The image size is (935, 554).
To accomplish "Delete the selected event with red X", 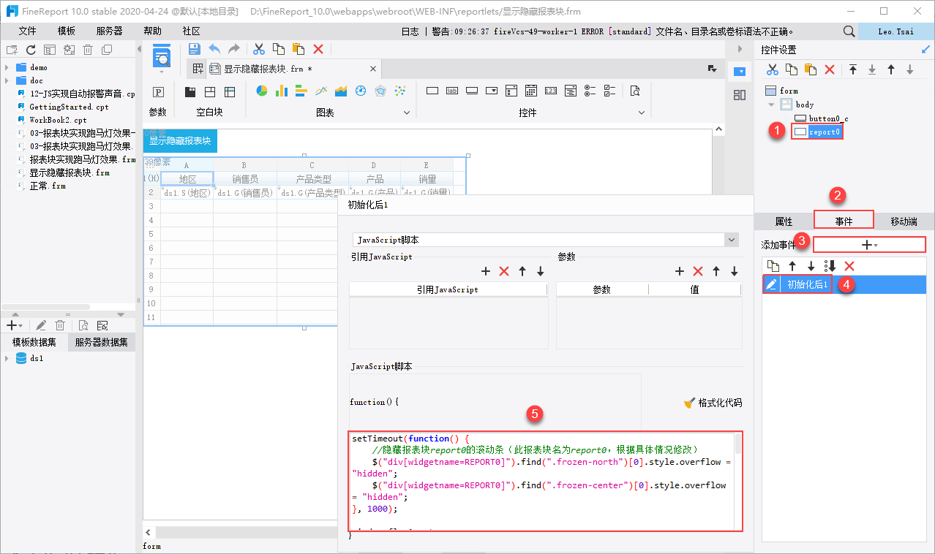I will point(849,266).
